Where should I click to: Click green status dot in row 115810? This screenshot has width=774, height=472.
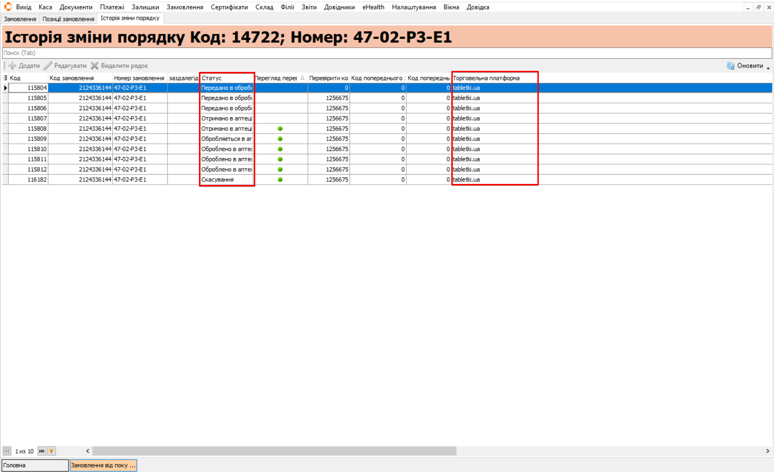tap(280, 149)
